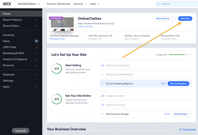Click the 2 steps left progress bar
Viewport: 198px width, 135px height.
(x=180, y=55)
